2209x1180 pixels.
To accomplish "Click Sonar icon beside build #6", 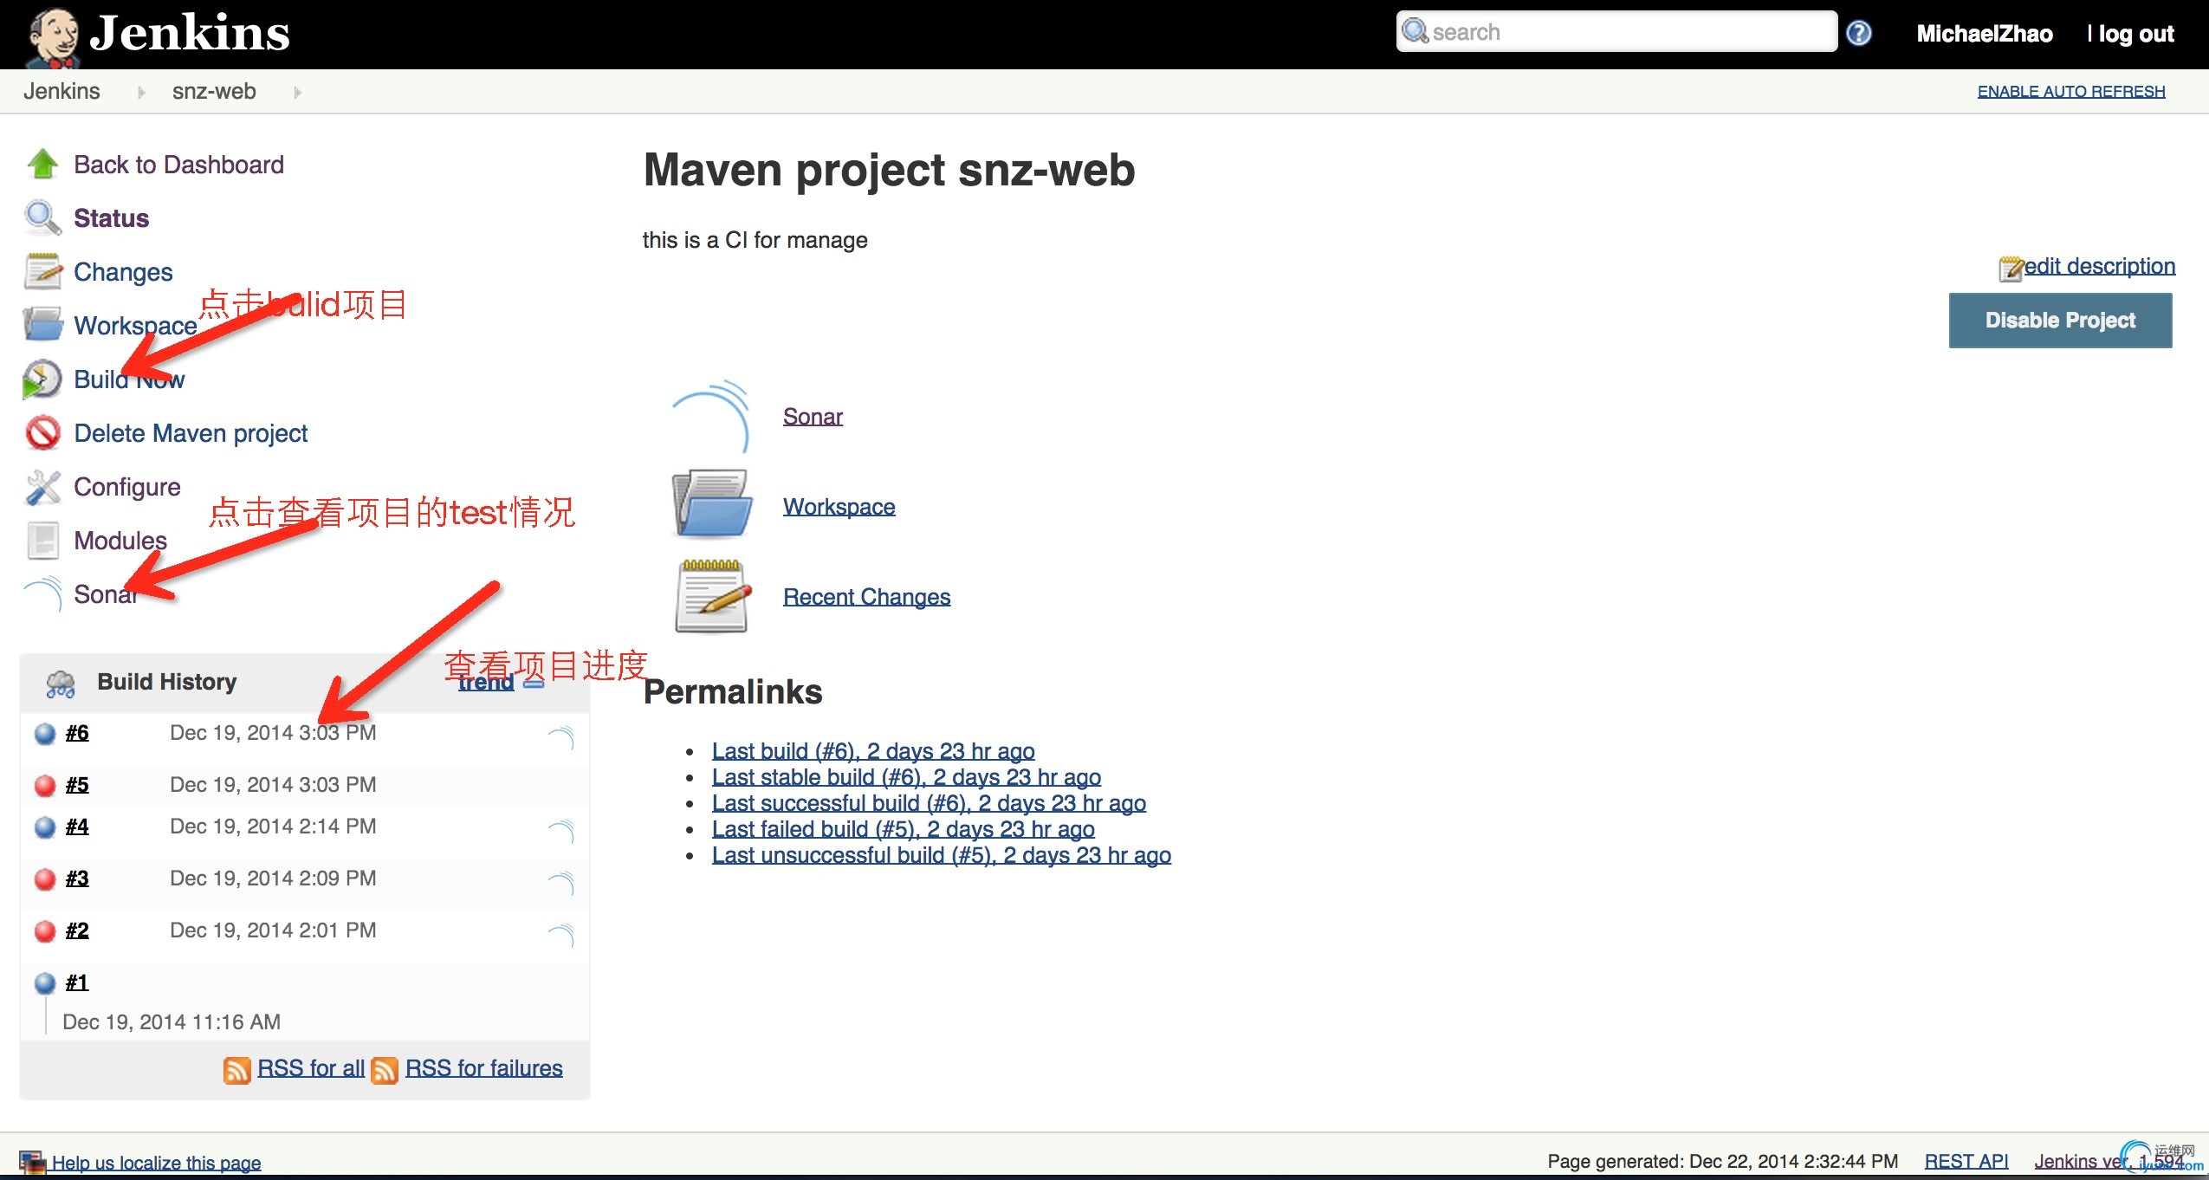I will coord(561,736).
